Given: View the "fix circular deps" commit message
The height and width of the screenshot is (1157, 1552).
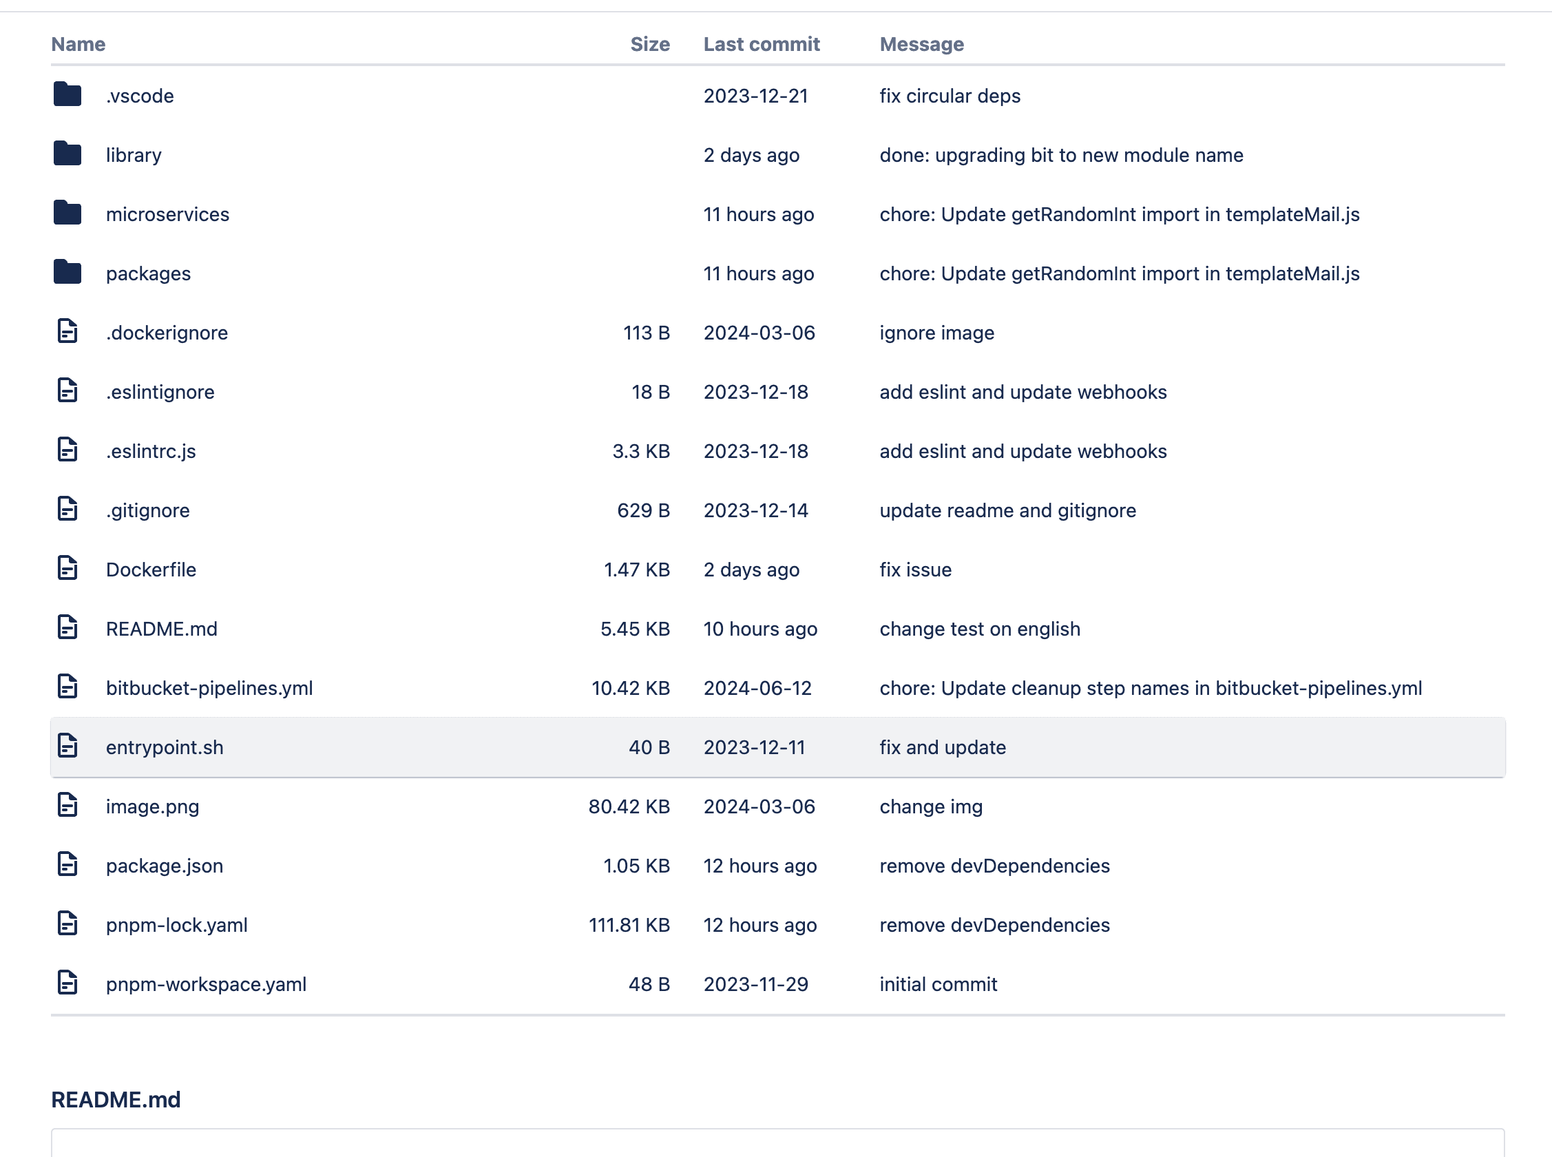Looking at the screenshot, I should click(950, 96).
